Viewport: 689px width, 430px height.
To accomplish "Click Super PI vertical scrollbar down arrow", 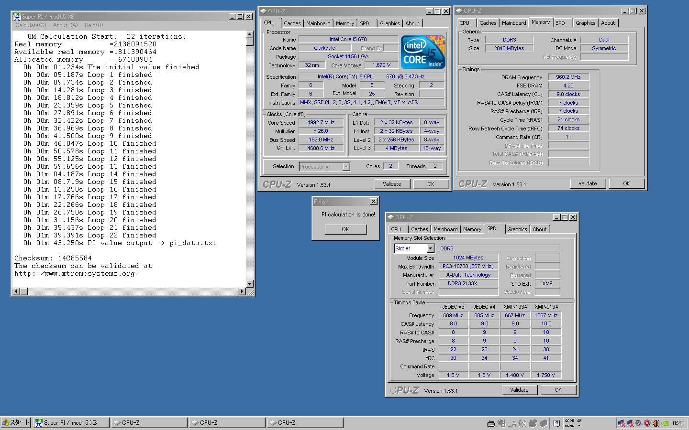I will (249, 284).
